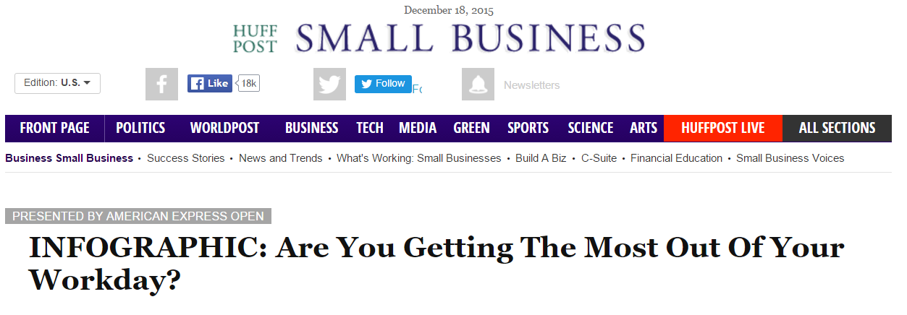Viewport: 907px width, 315px height.
Task: Like the page on Facebook
Action: (x=210, y=83)
